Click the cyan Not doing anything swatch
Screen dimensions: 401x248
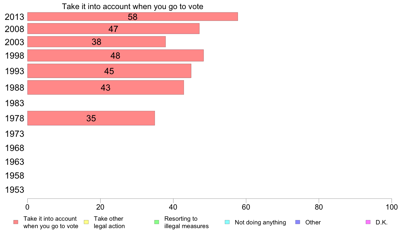tap(227, 222)
